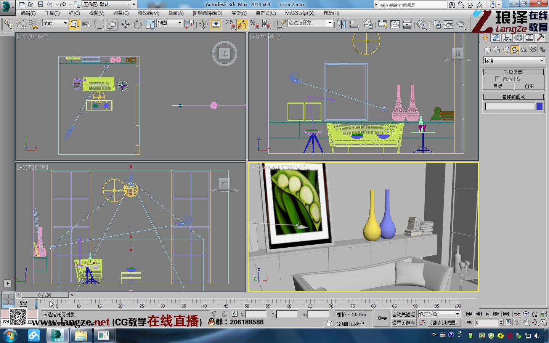Screen dimensions: 549x343
Task: Open the Layer Manager icon
Action: point(368,24)
